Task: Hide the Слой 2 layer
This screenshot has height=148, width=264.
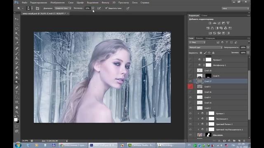Action: [x=190, y=108]
